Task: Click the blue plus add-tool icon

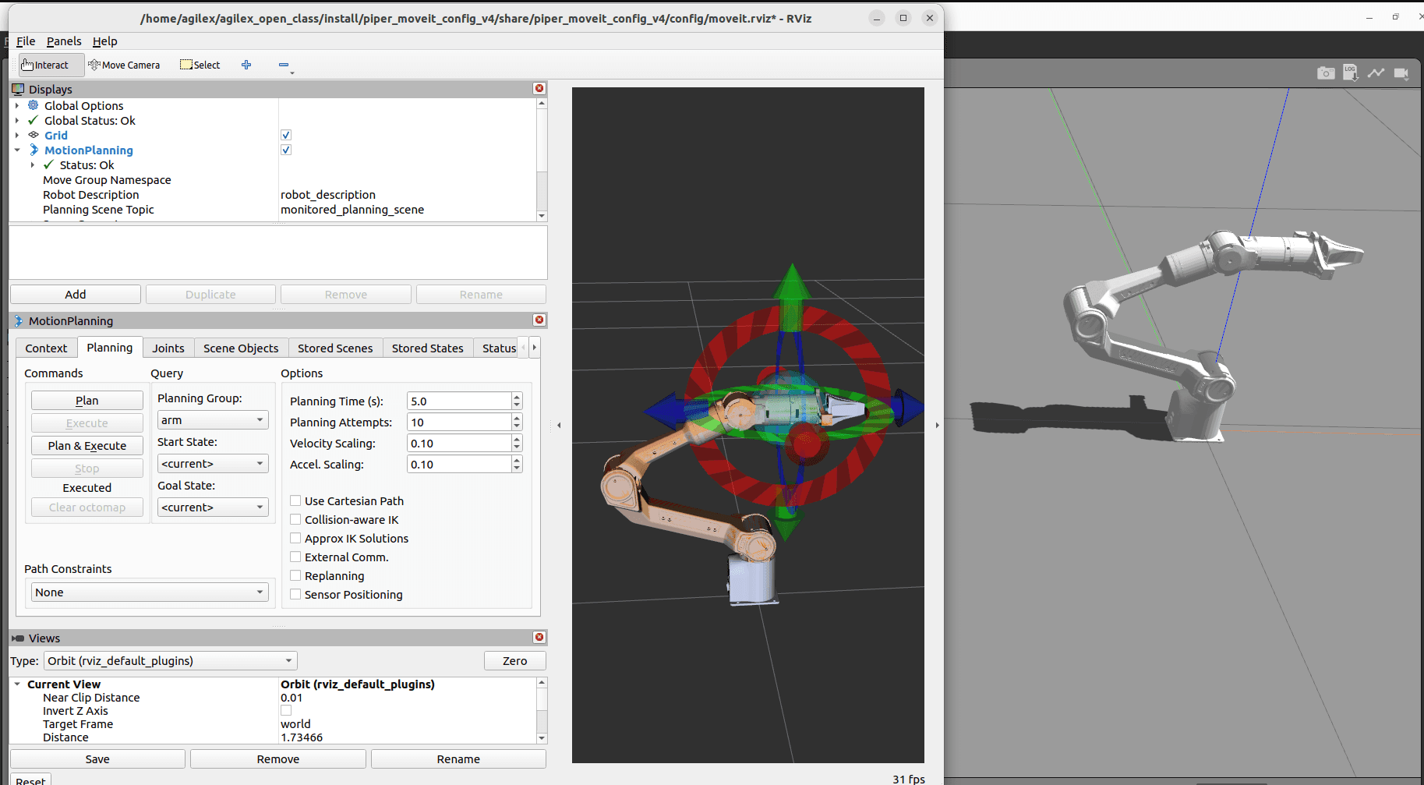Action: [246, 65]
